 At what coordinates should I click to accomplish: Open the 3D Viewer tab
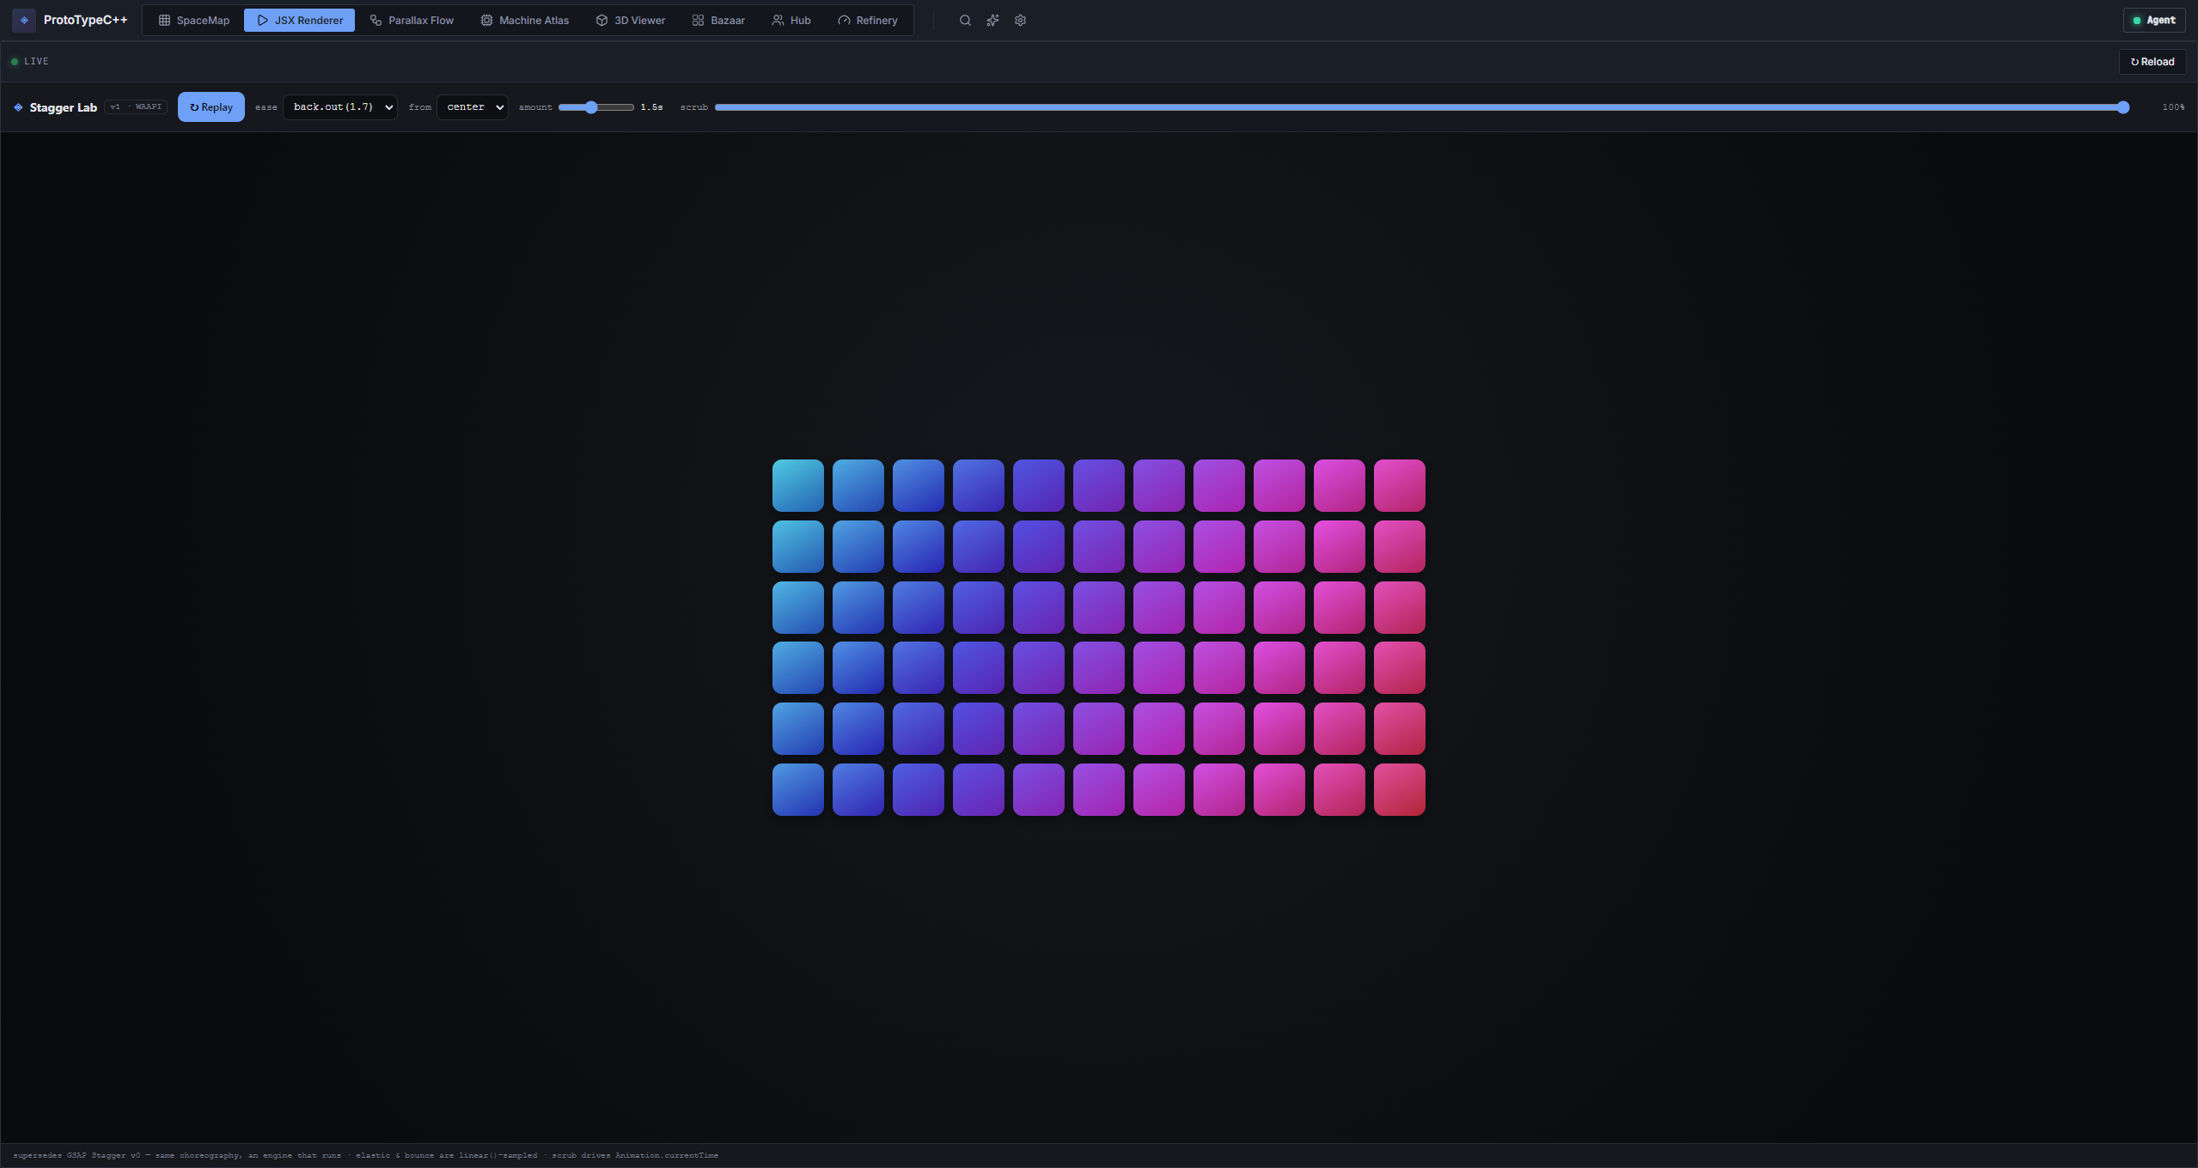[631, 21]
